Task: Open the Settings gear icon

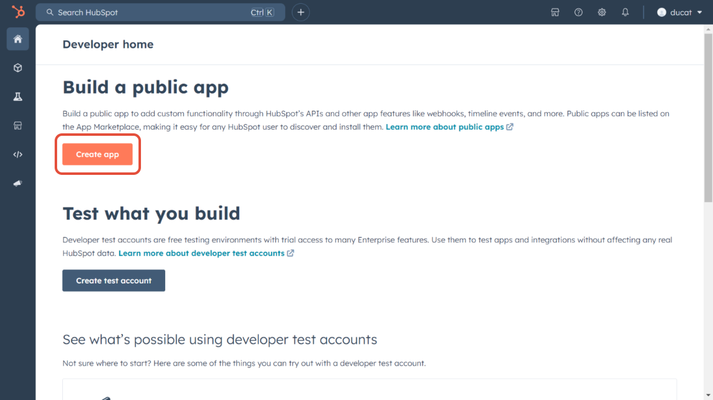Action: click(x=602, y=12)
